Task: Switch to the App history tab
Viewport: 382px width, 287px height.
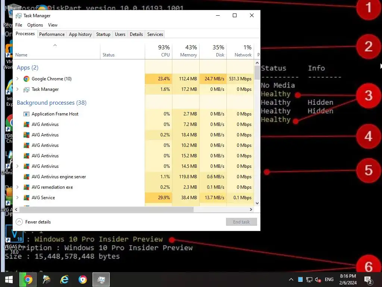Action: (x=81, y=34)
